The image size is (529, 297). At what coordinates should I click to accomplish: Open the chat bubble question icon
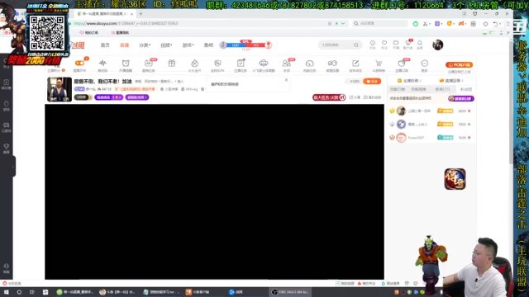pyautogui.click(x=332, y=63)
